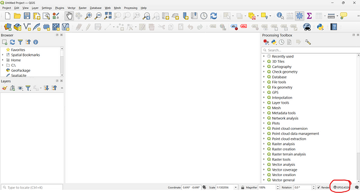
Task: Refresh the Browser panel
Action: tap(12, 42)
